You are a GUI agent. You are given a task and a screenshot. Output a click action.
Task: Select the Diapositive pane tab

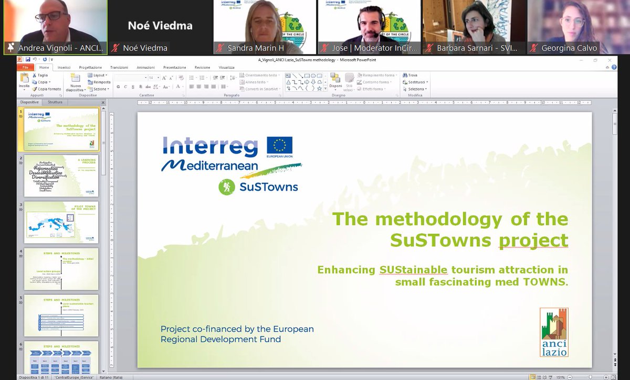click(x=29, y=102)
